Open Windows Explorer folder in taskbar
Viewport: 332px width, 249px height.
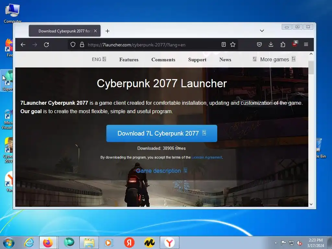(x=89, y=243)
